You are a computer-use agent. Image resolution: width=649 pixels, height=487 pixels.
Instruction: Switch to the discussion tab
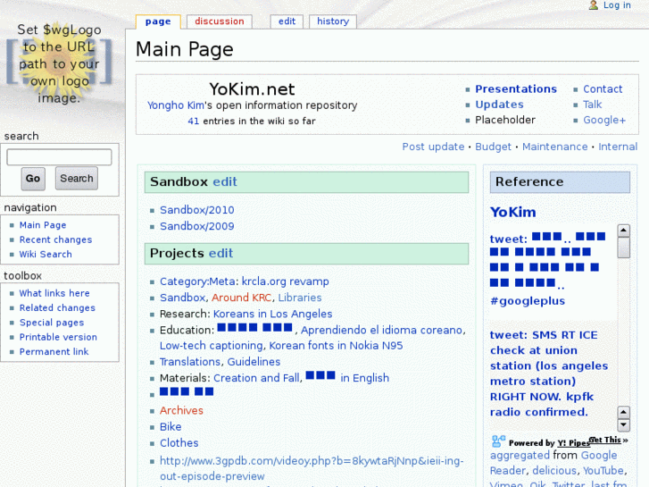[220, 21]
